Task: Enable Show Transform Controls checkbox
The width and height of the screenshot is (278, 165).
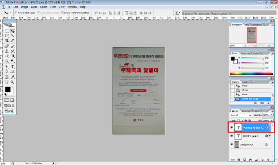Action: pyautogui.click(x=62, y=13)
